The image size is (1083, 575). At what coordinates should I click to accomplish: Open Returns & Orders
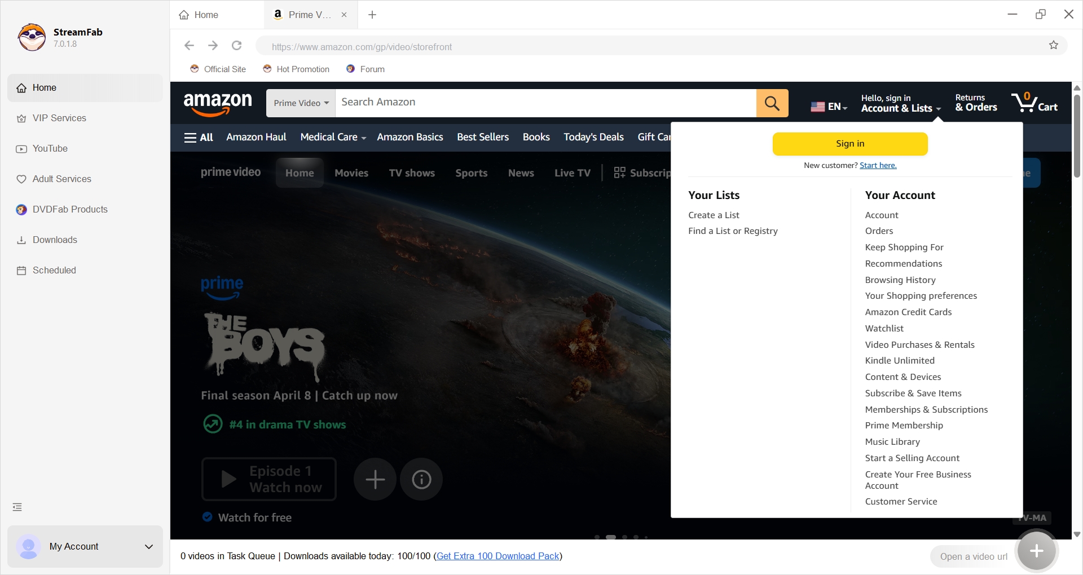point(976,103)
